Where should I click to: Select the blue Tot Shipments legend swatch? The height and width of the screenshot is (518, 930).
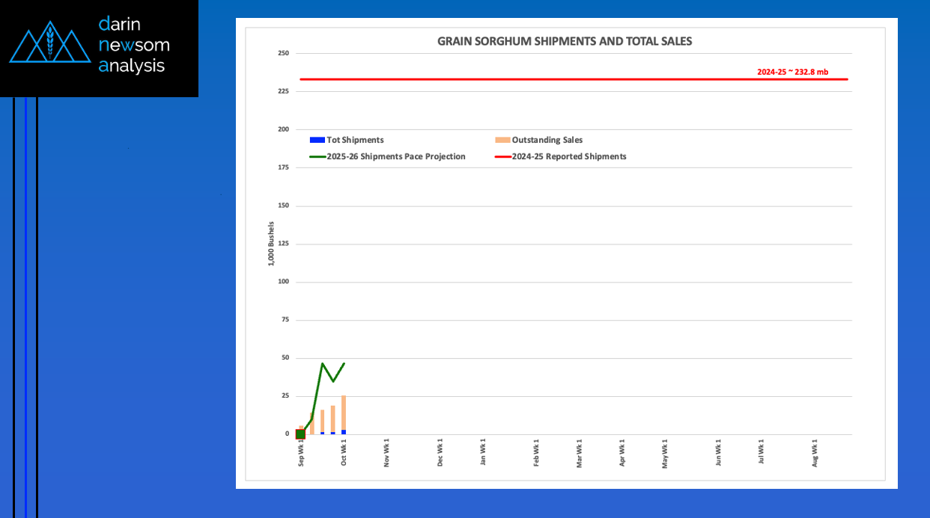[x=317, y=140]
